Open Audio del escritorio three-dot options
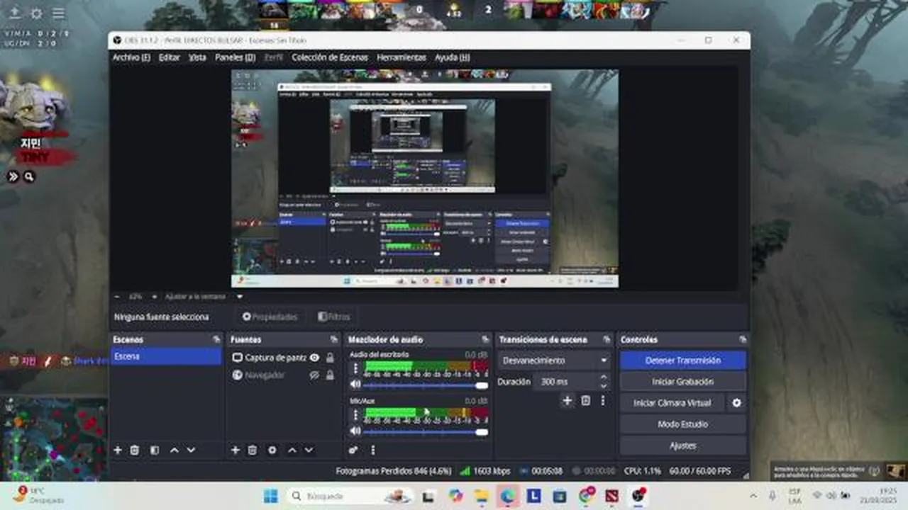The image size is (908, 510). (355, 368)
